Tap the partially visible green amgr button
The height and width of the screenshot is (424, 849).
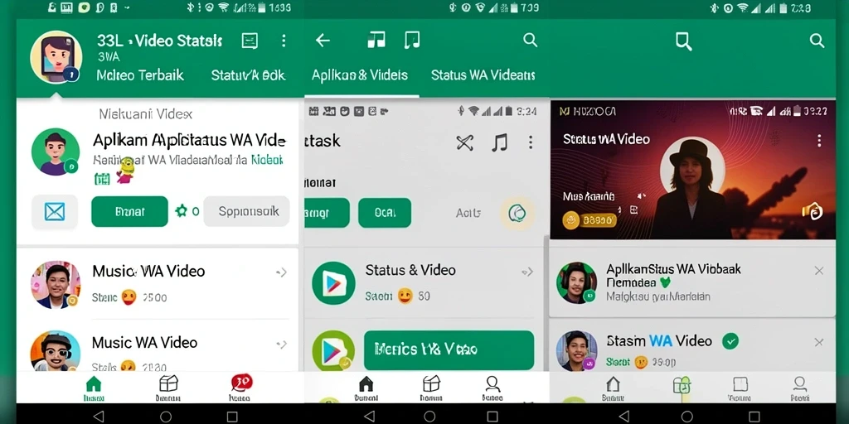(x=327, y=213)
